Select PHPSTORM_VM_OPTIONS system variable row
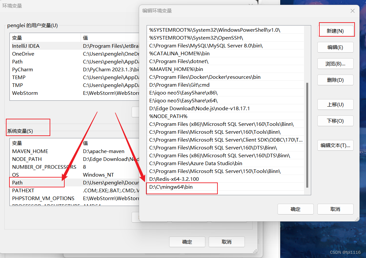Screen dimensions: 366x258 pos(75,198)
